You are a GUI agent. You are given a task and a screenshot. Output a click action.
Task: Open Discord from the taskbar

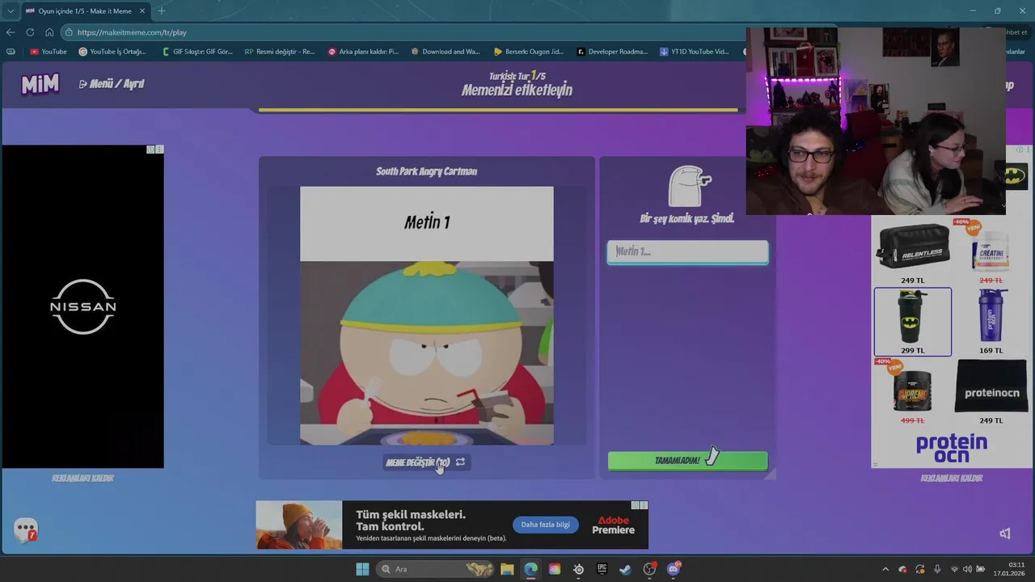coord(674,569)
